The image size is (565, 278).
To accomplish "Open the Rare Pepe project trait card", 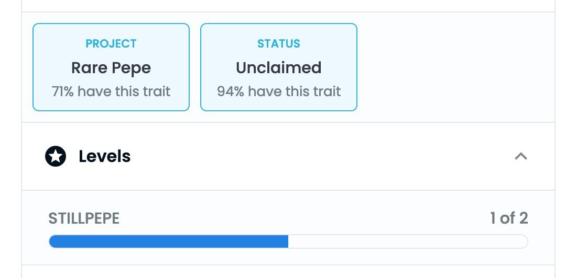I will (x=111, y=67).
